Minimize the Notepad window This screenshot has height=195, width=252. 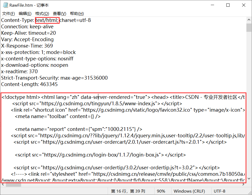pos(212,5)
